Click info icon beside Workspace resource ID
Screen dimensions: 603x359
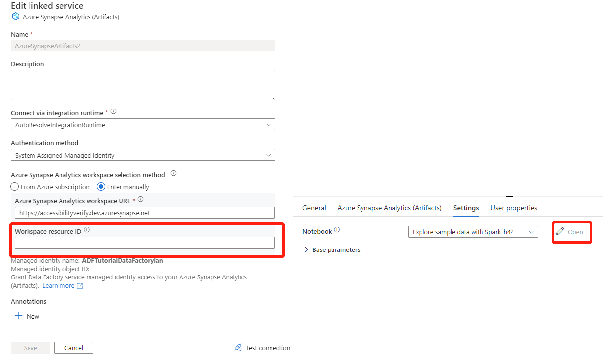[x=87, y=230]
